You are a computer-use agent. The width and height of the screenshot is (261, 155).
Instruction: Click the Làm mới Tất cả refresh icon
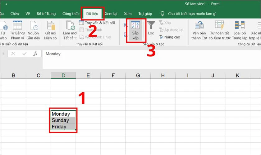(x=71, y=25)
